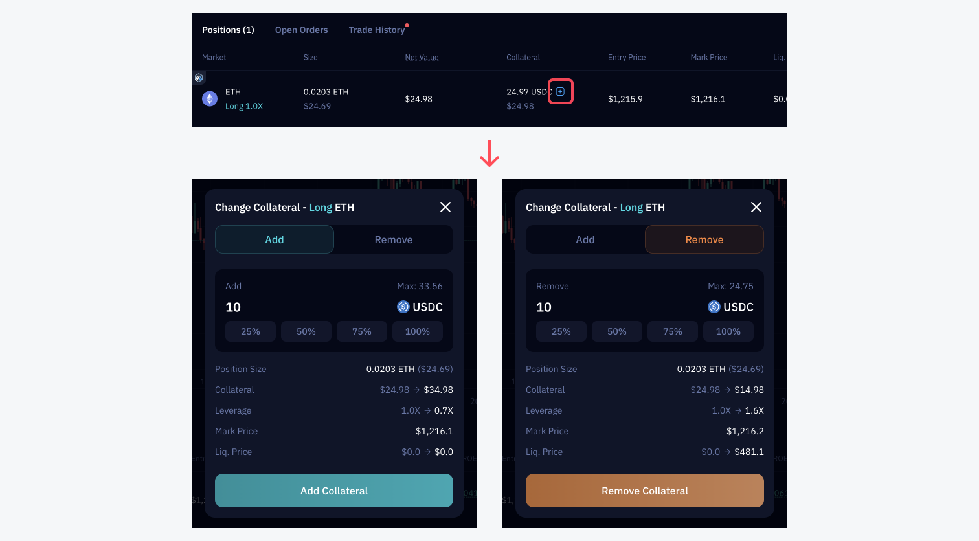Click Max: 24.75 in Remove panel
The height and width of the screenshot is (541, 979).
730,286
